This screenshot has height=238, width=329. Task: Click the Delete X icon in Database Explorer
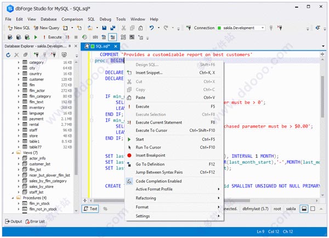[x=16, y=55]
